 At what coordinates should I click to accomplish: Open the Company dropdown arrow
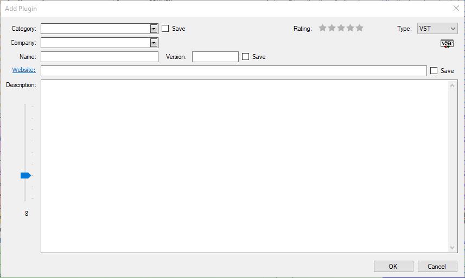(x=154, y=43)
